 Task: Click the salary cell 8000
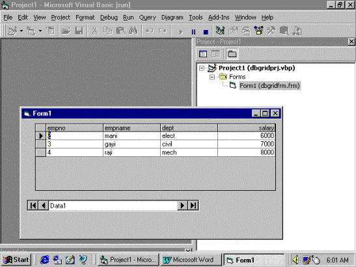point(247,152)
